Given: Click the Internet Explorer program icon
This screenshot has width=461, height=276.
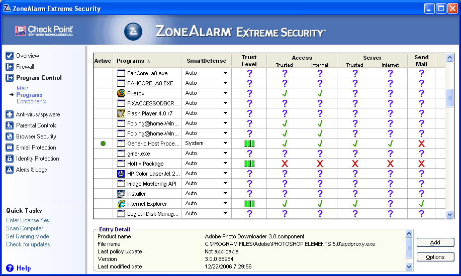Looking at the screenshot, I should (x=121, y=204).
